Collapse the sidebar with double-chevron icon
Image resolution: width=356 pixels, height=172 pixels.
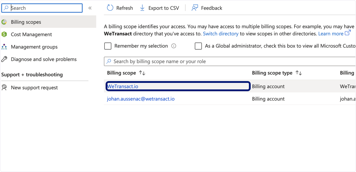click(90, 8)
